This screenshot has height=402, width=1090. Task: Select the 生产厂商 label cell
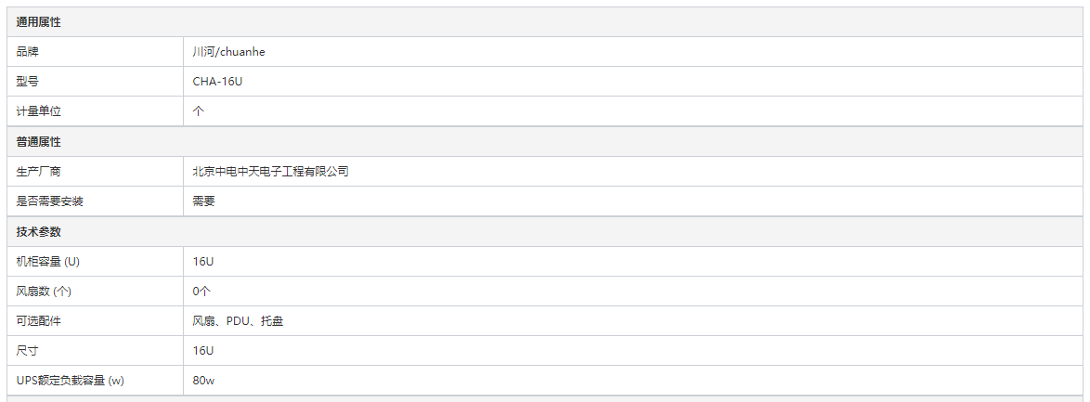[x=96, y=171]
